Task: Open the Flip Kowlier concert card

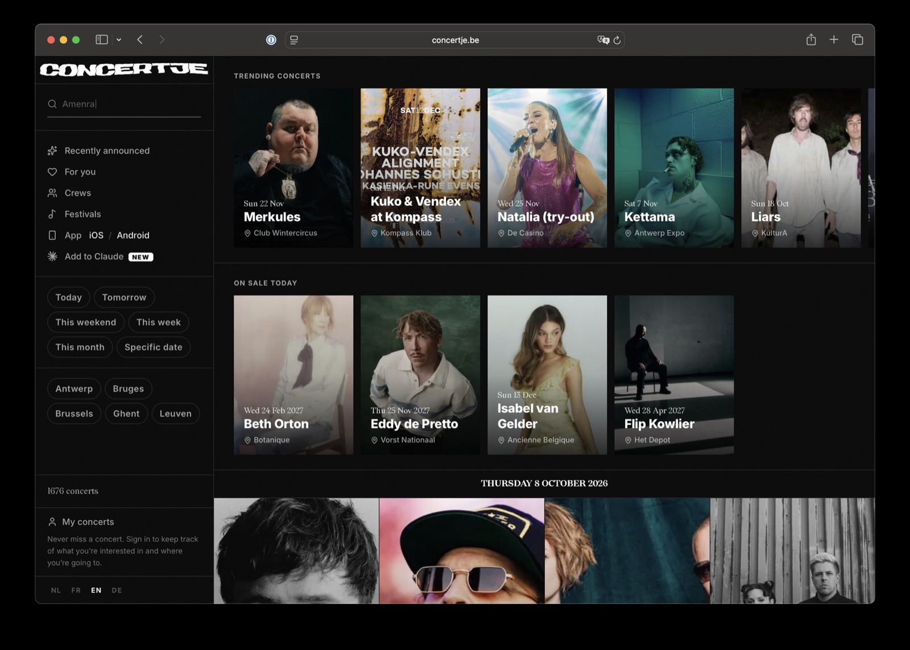Action: (674, 375)
